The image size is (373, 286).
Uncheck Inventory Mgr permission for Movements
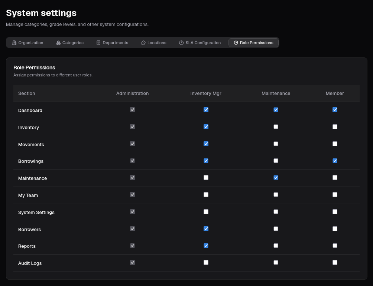206,144
